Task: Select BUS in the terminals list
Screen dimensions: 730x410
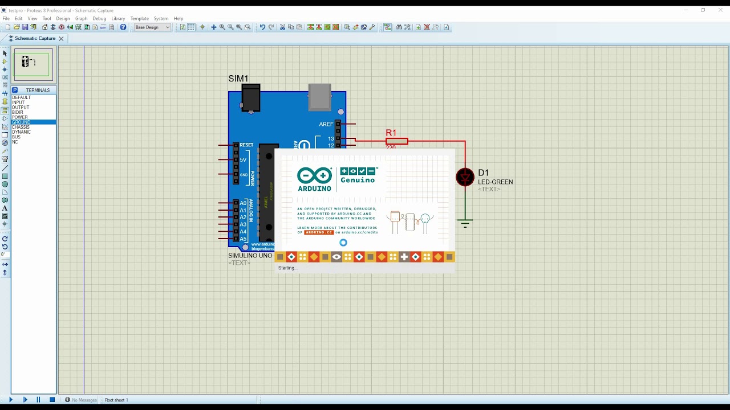Action: point(34,137)
